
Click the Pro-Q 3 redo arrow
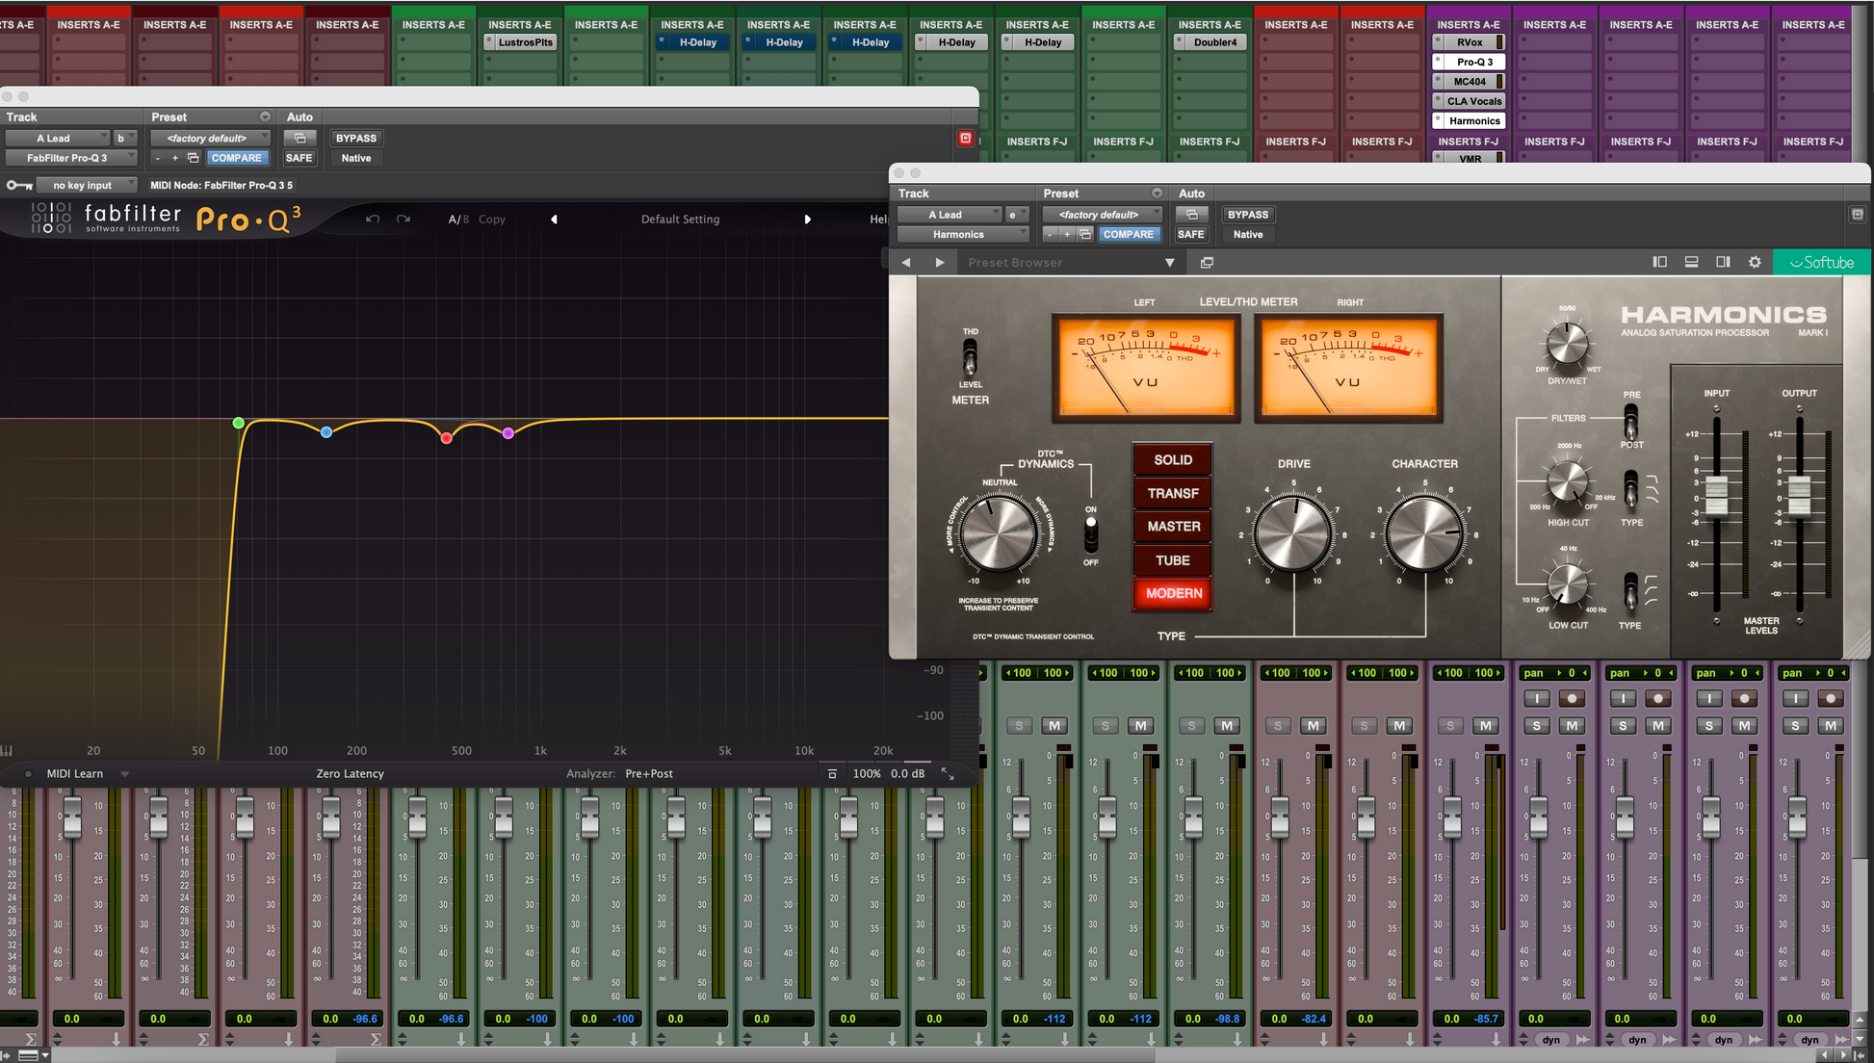[x=403, y=220]
